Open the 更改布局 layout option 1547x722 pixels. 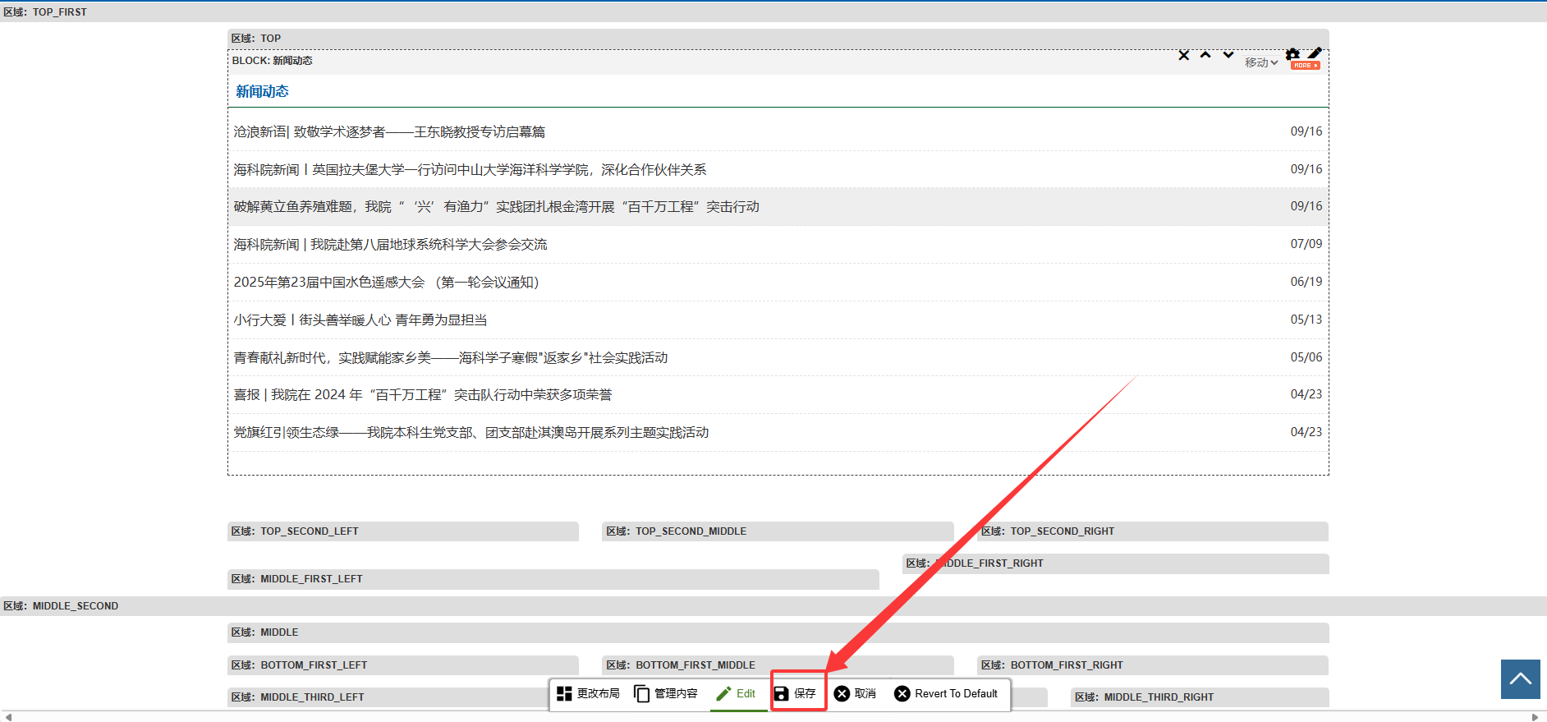(588, 694)
